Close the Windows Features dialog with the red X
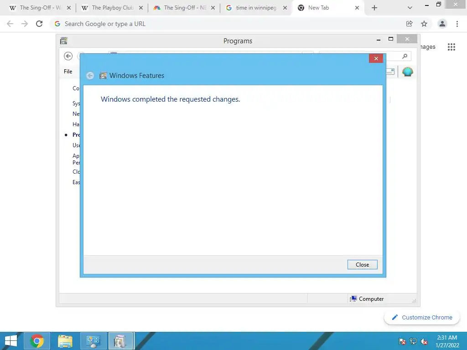This screenshot has width=467, height=350. 376,58
